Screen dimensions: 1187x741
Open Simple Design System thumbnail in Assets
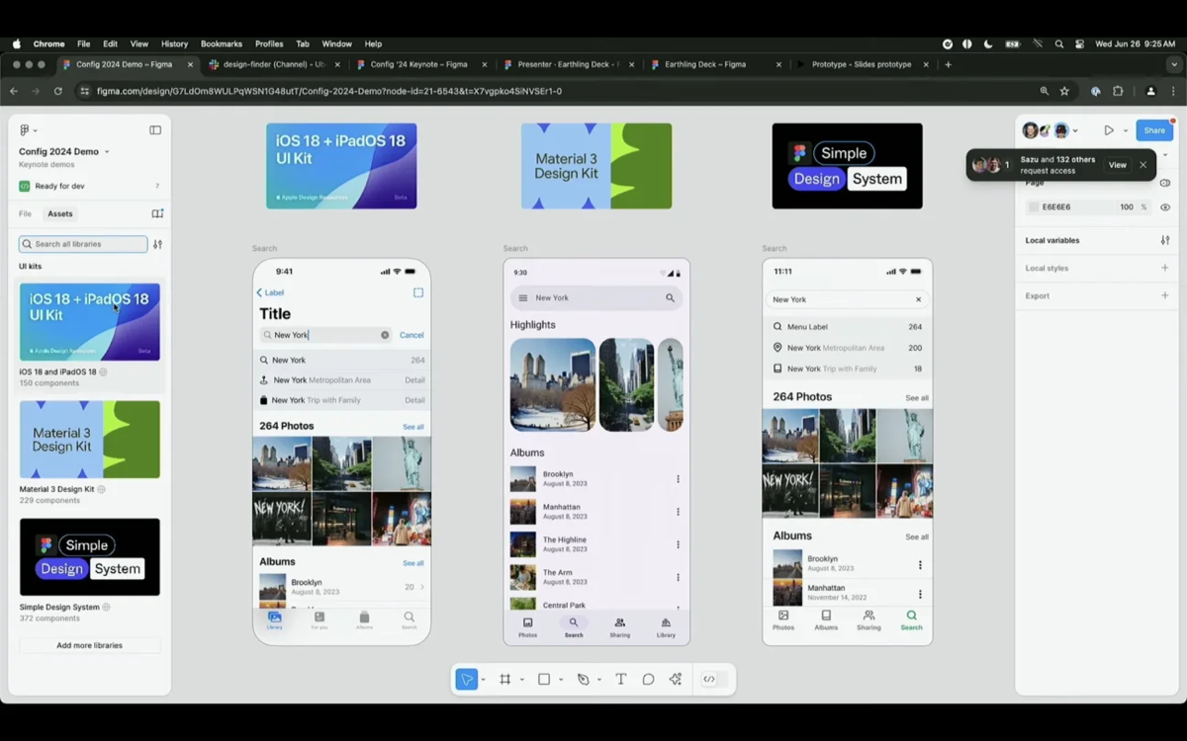pyautogui.click(x=90, y=557)
